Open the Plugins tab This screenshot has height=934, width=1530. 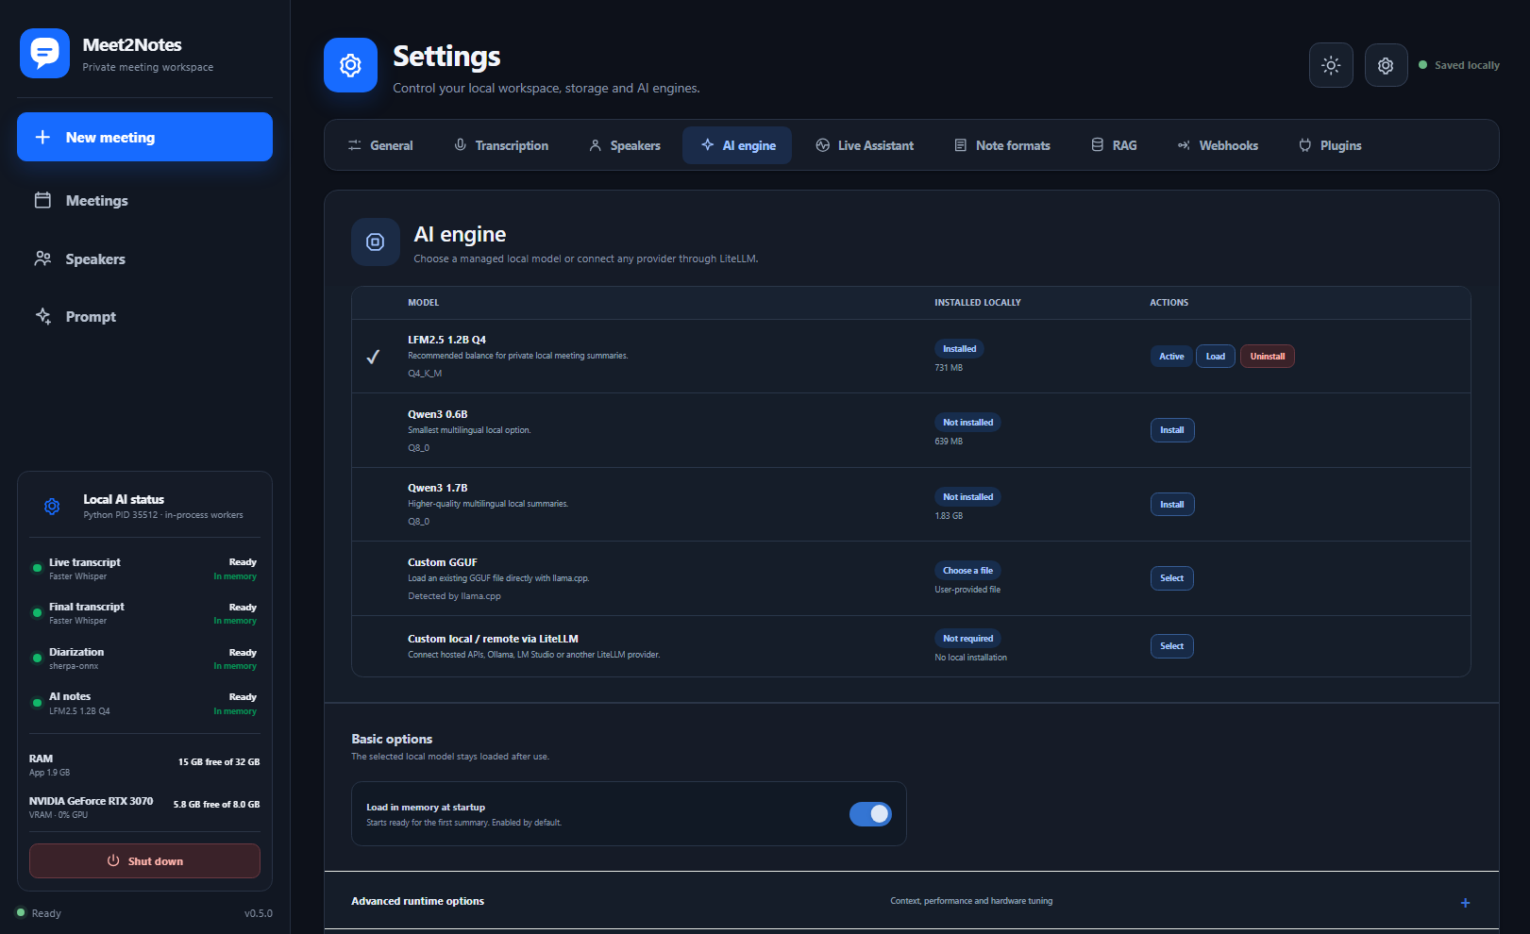pos(1330,145)
